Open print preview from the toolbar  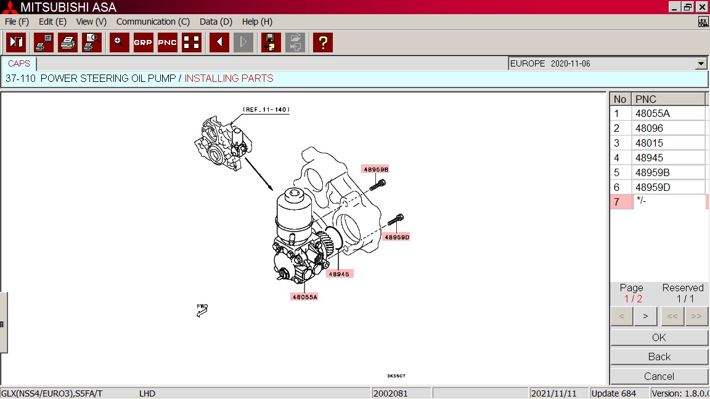click(92, 42)
